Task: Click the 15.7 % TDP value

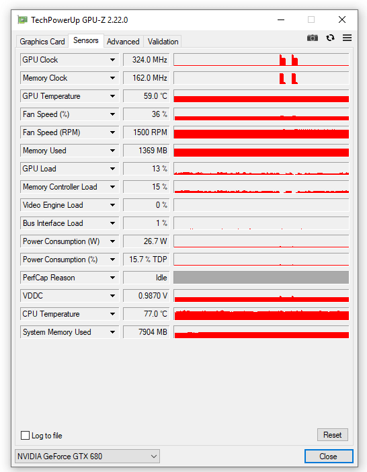Action: 147,260
